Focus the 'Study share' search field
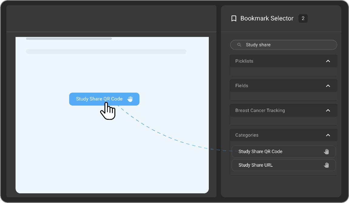Viewport: 349px width, 203px height. point(285,45)
